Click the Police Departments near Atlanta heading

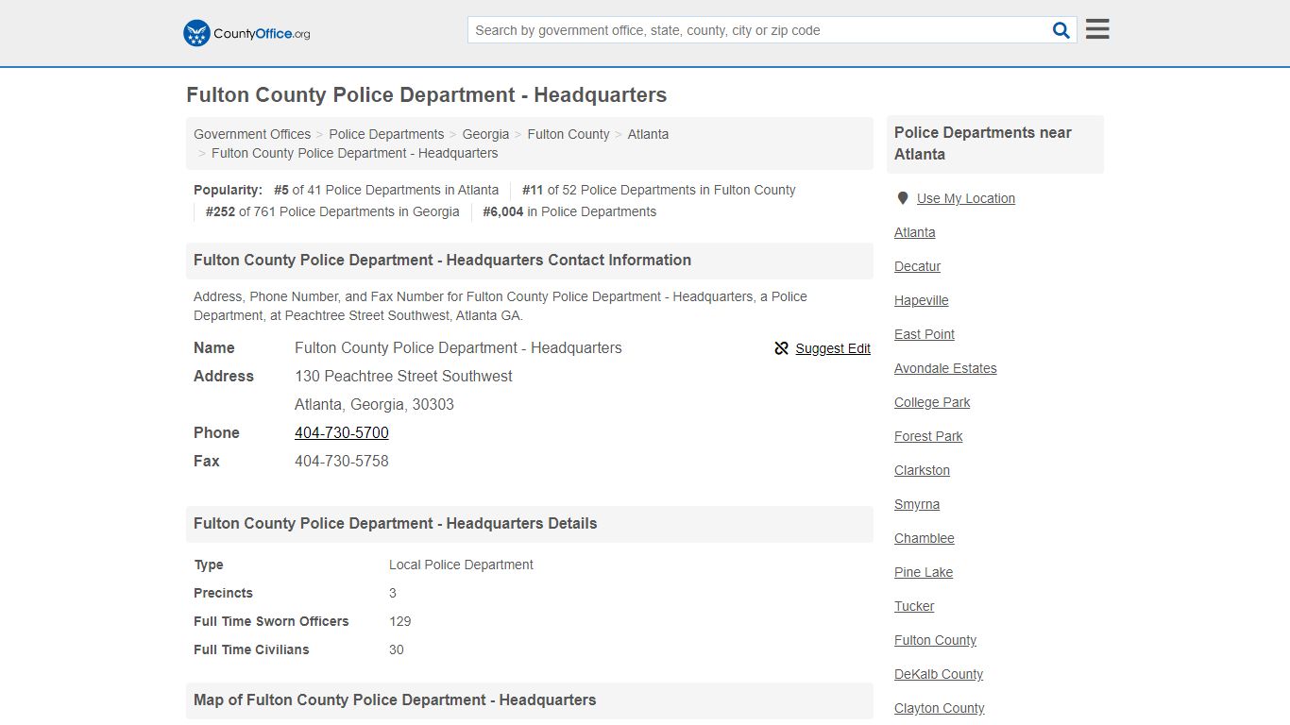click(982, 143)
